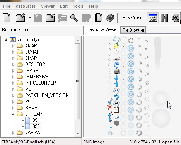The width and height of the screenshot is (181, 145).
Task: Click the PNG image status text
Action: coord(94,142)
